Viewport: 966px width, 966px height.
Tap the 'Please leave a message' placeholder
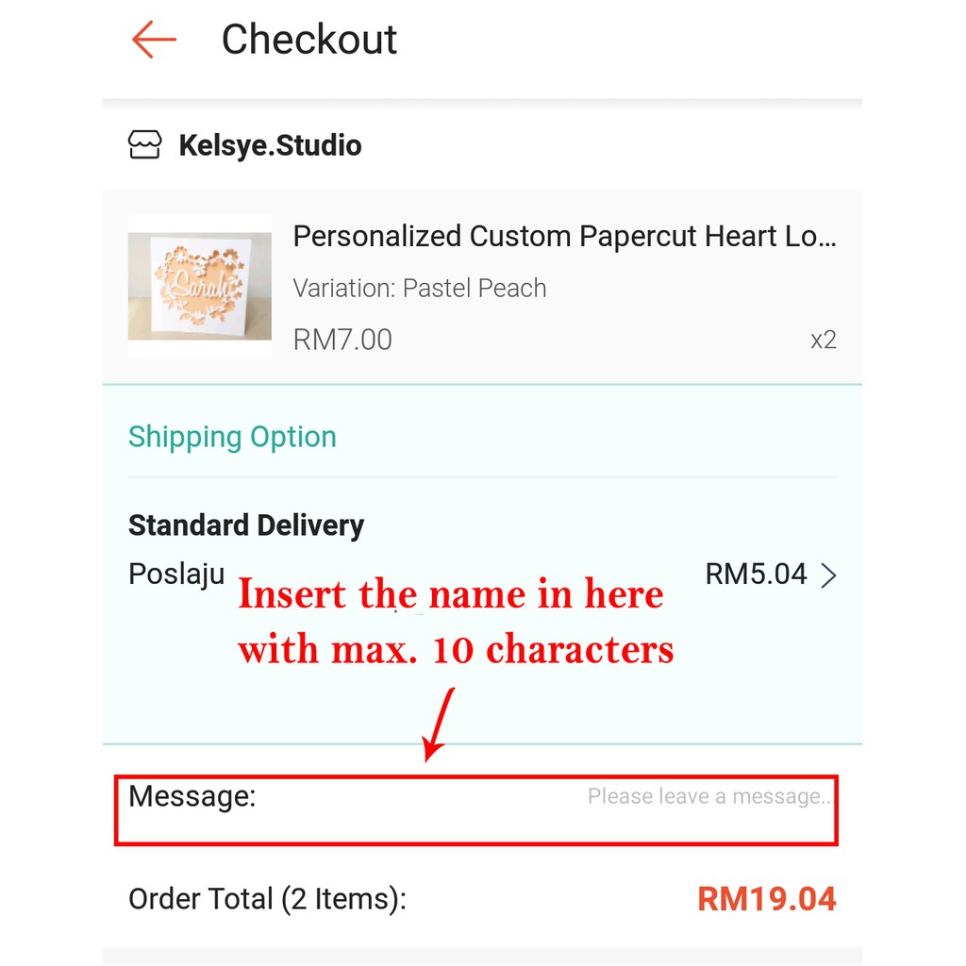(x=710, y=796)
